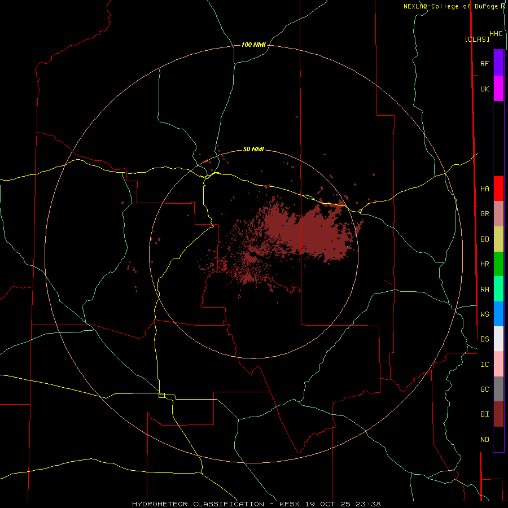Select the gray GC legend swatch
Viewport: 508px width, 508px height.
498,389
